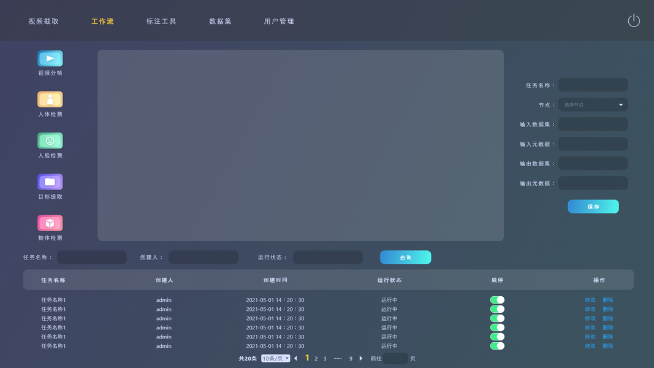The image size is (654, 368).
Task: Focus the 任务名称 filter field beside 创建人
Action: click(92, 258)
